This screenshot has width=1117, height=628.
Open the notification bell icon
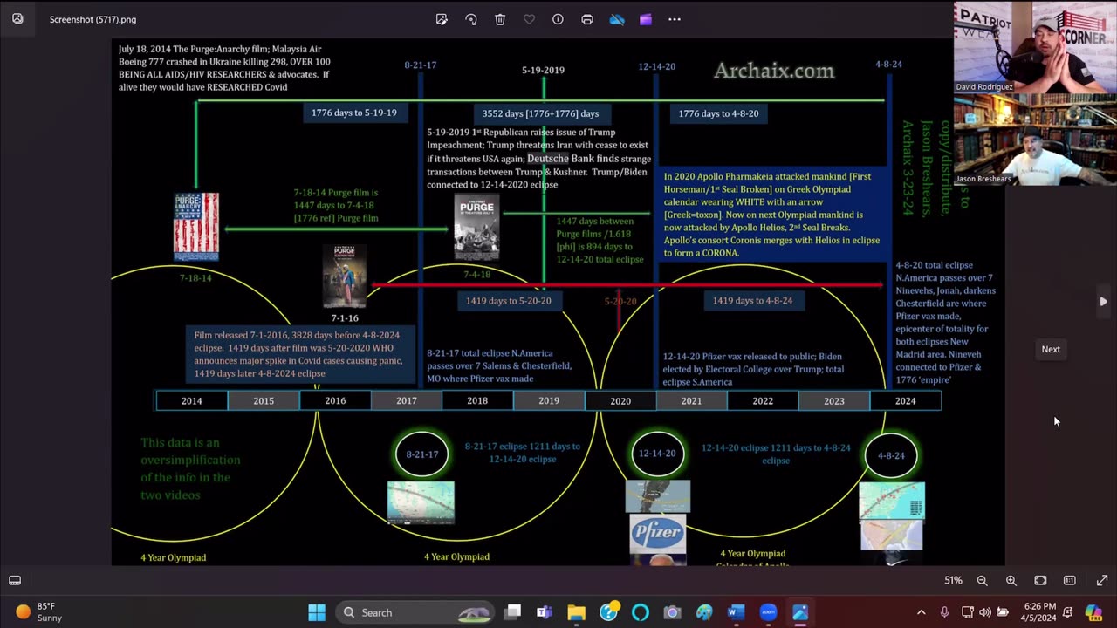(1067, 612)
